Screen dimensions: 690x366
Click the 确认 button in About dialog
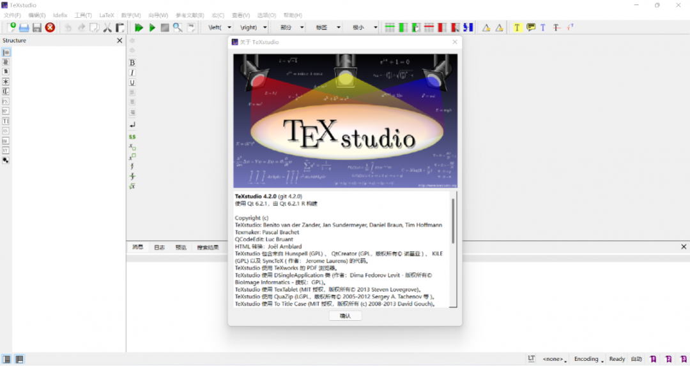point(346,316)
